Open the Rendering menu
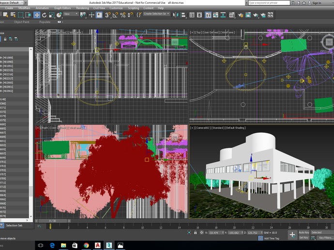This screenshot has width=334, height=250. click(x=82, y=8)
